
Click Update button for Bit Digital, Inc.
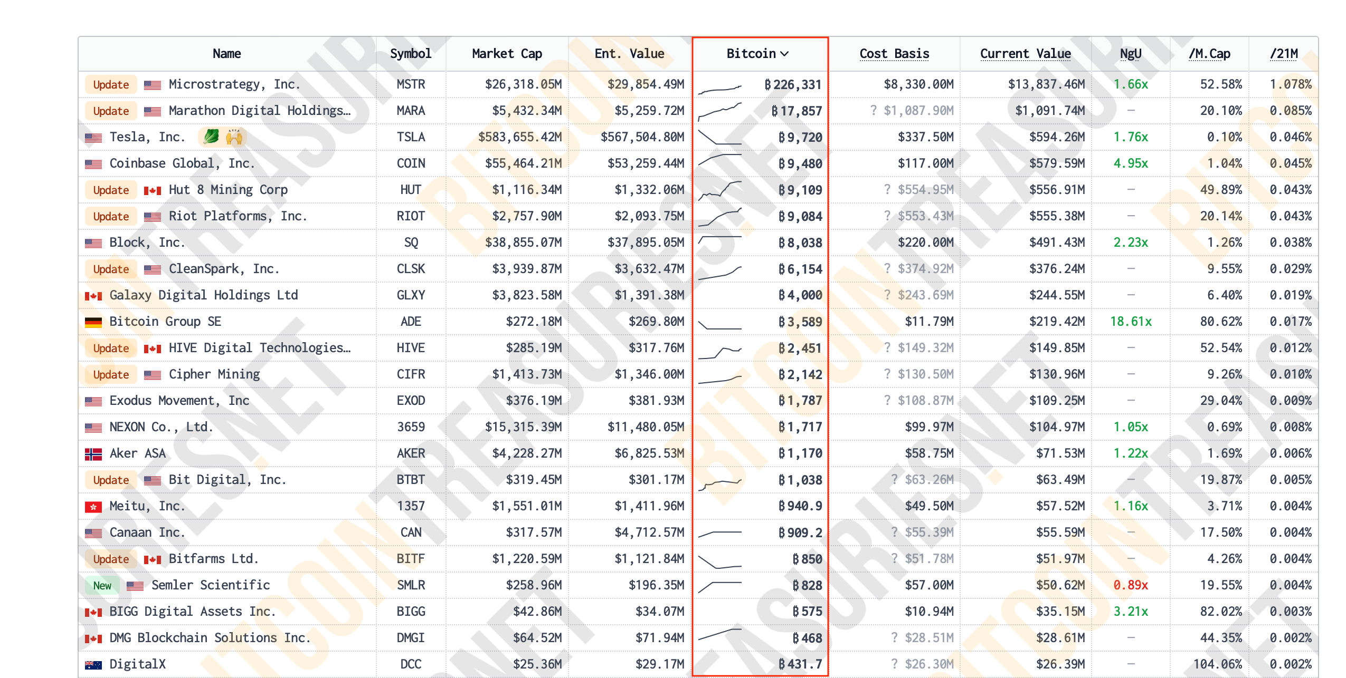coord(111,480)
